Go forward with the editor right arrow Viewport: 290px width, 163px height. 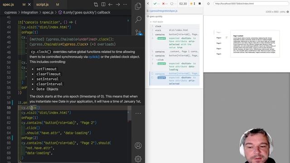(118, 5)
